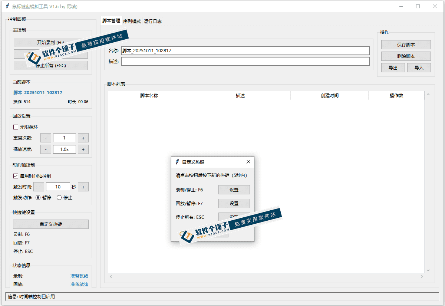Sort list by 创建时间 column header
This screenshot has width=445, height=306.
(329, 96)
